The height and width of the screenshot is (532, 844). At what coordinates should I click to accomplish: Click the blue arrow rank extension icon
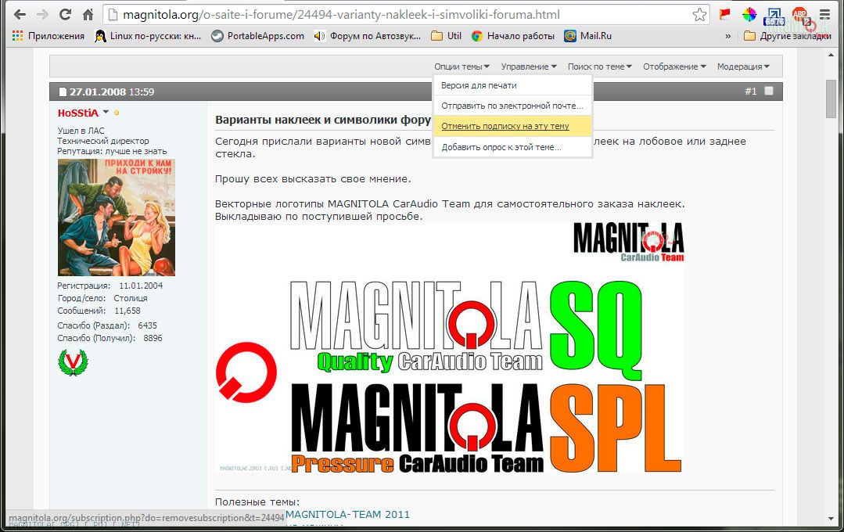coord(774,16)
